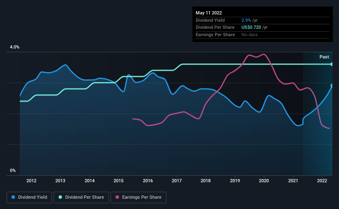This screenshot has width=339, height=209.
Task: Click the May 11 2022 tooltip date
Action: [209, 13]
